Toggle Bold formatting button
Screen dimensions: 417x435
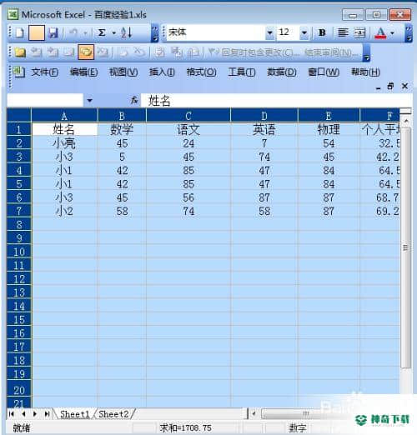click(322, 32)
